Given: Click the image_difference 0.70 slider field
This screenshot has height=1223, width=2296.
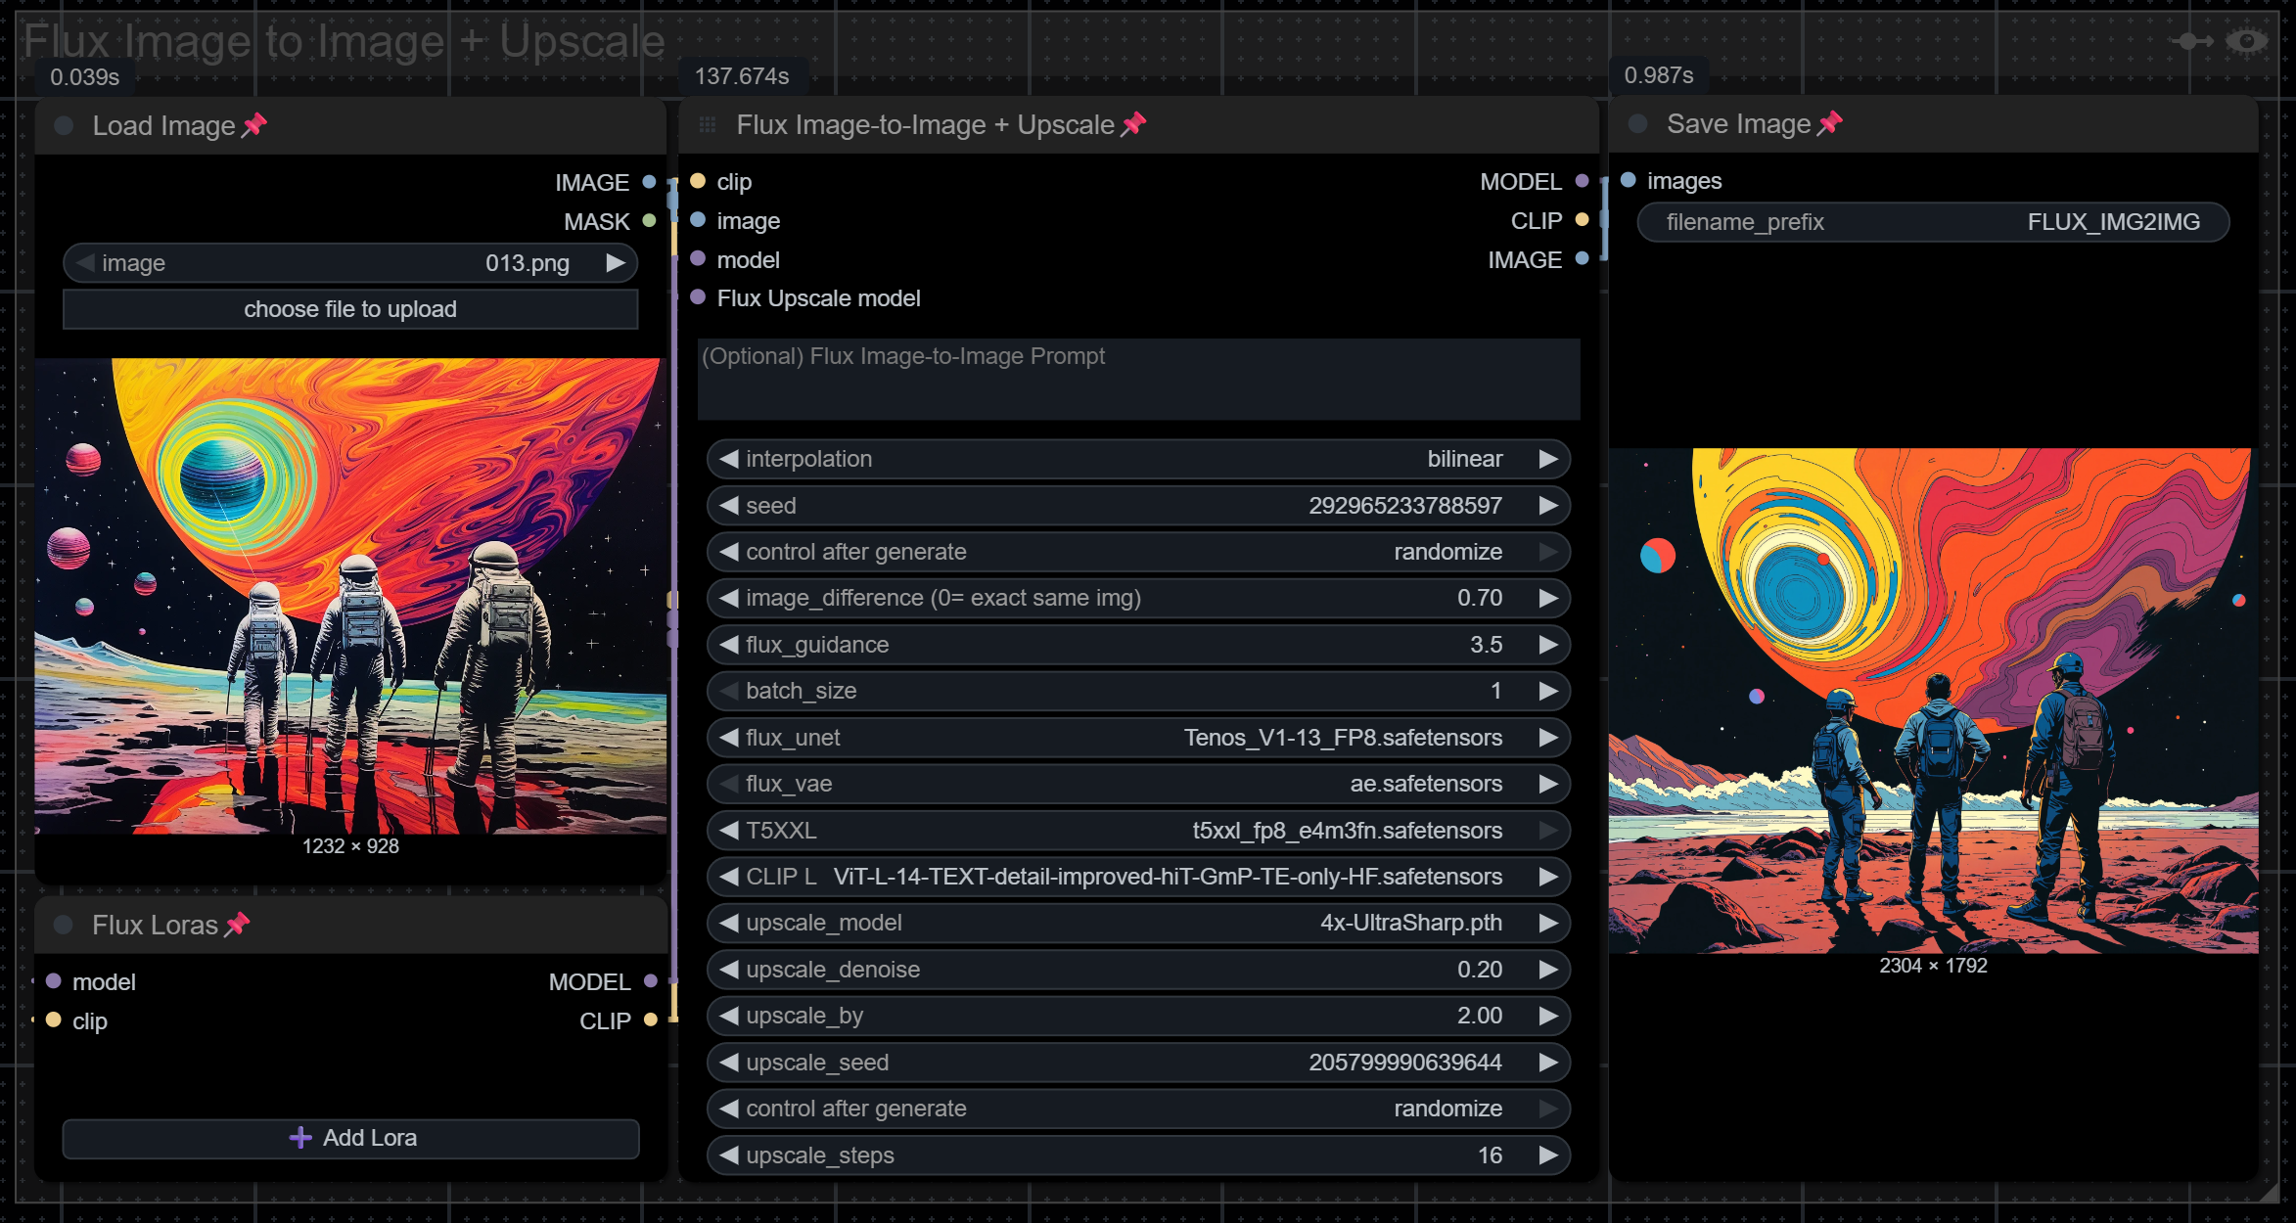Looking at the screenshot, I should point(1137,598).
